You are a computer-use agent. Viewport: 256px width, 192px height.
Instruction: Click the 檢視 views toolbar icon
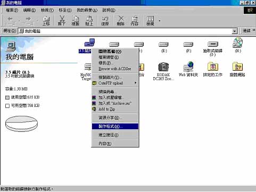(x=150, y=21)
